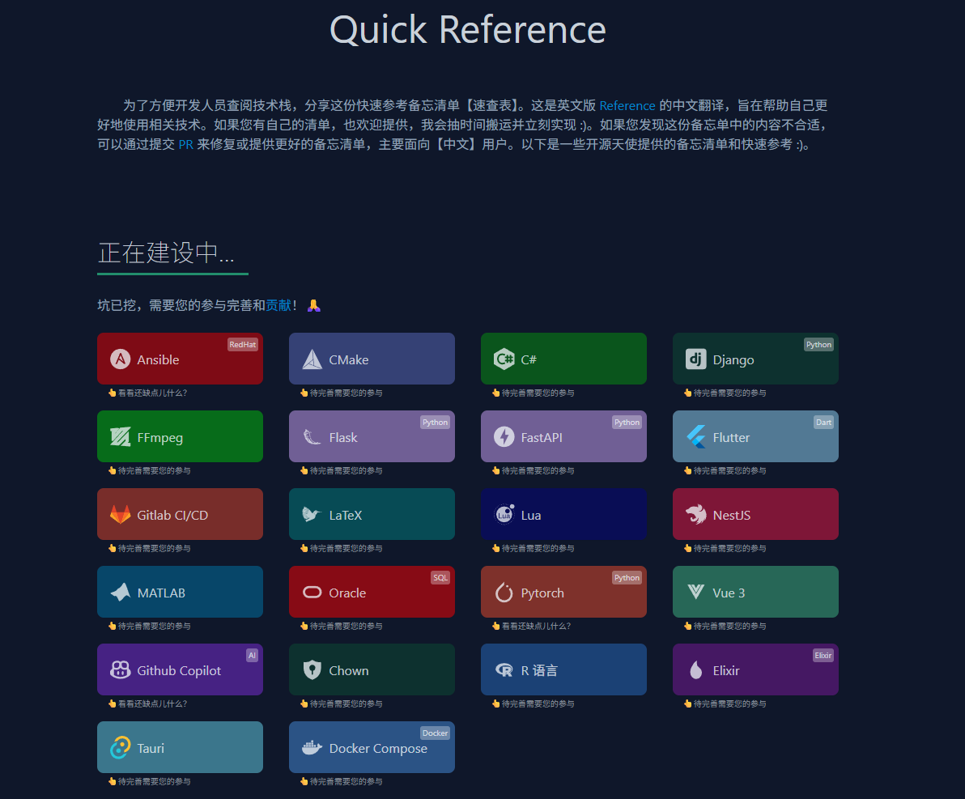This screenshot has width=965, height=799.
Task: Click the Python tag on Pytorch card
Action: pyautogui.click(x=627, y=577)
